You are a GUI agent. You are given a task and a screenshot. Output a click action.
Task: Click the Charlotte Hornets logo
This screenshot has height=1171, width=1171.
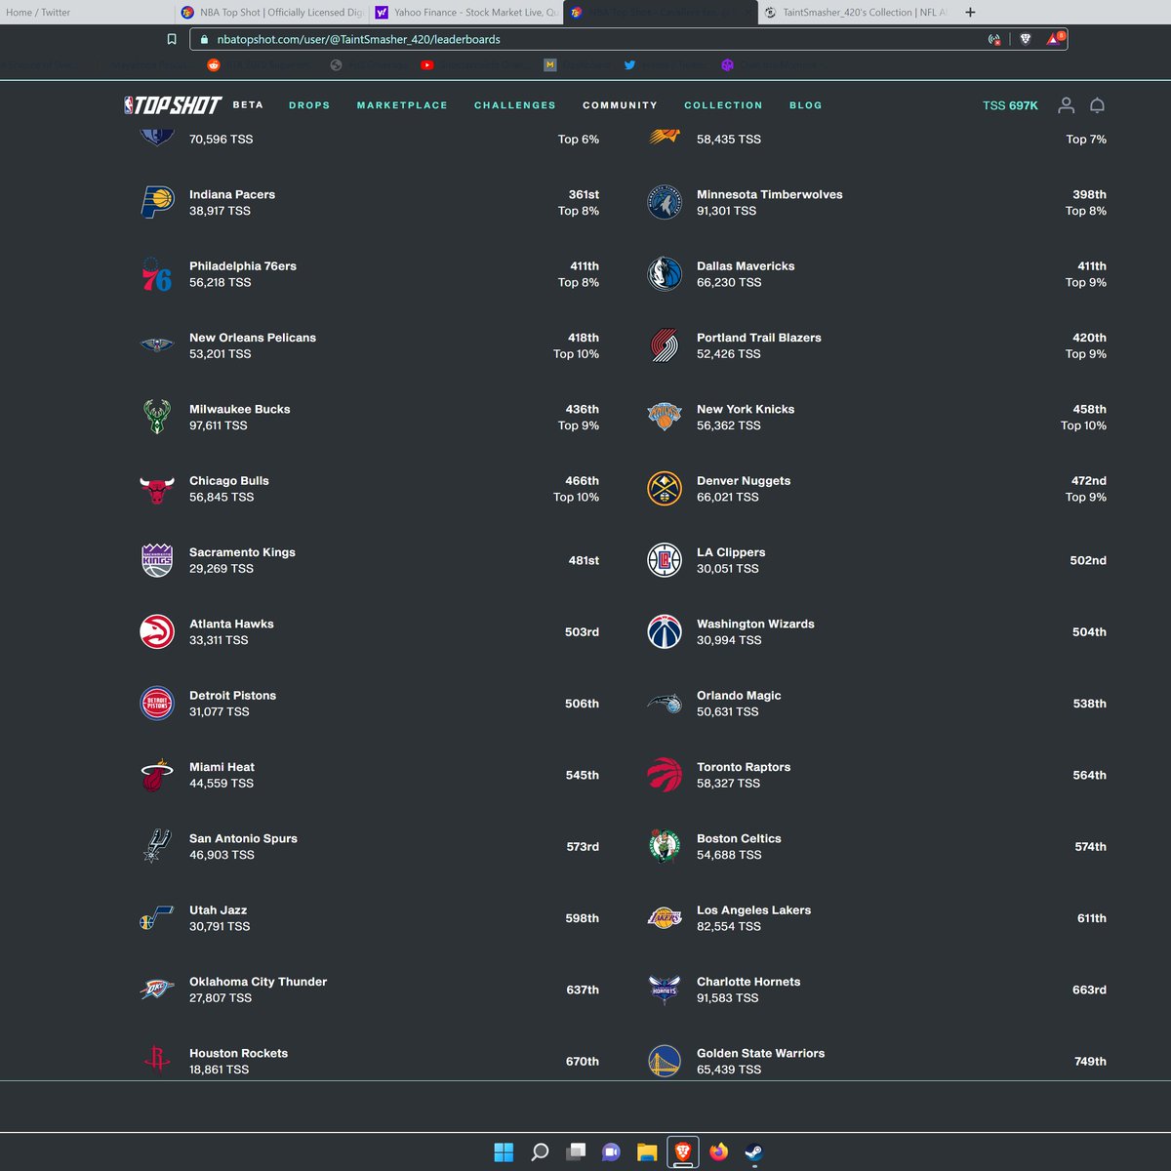click(x=665, y=989)
